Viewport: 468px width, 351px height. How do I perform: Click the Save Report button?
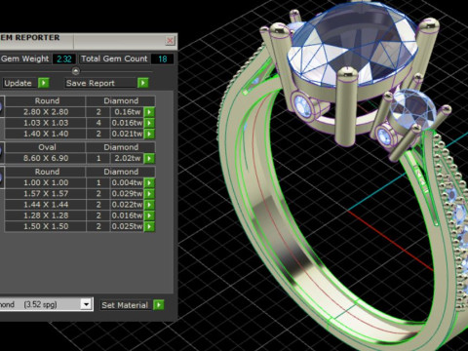click(100, 83)
